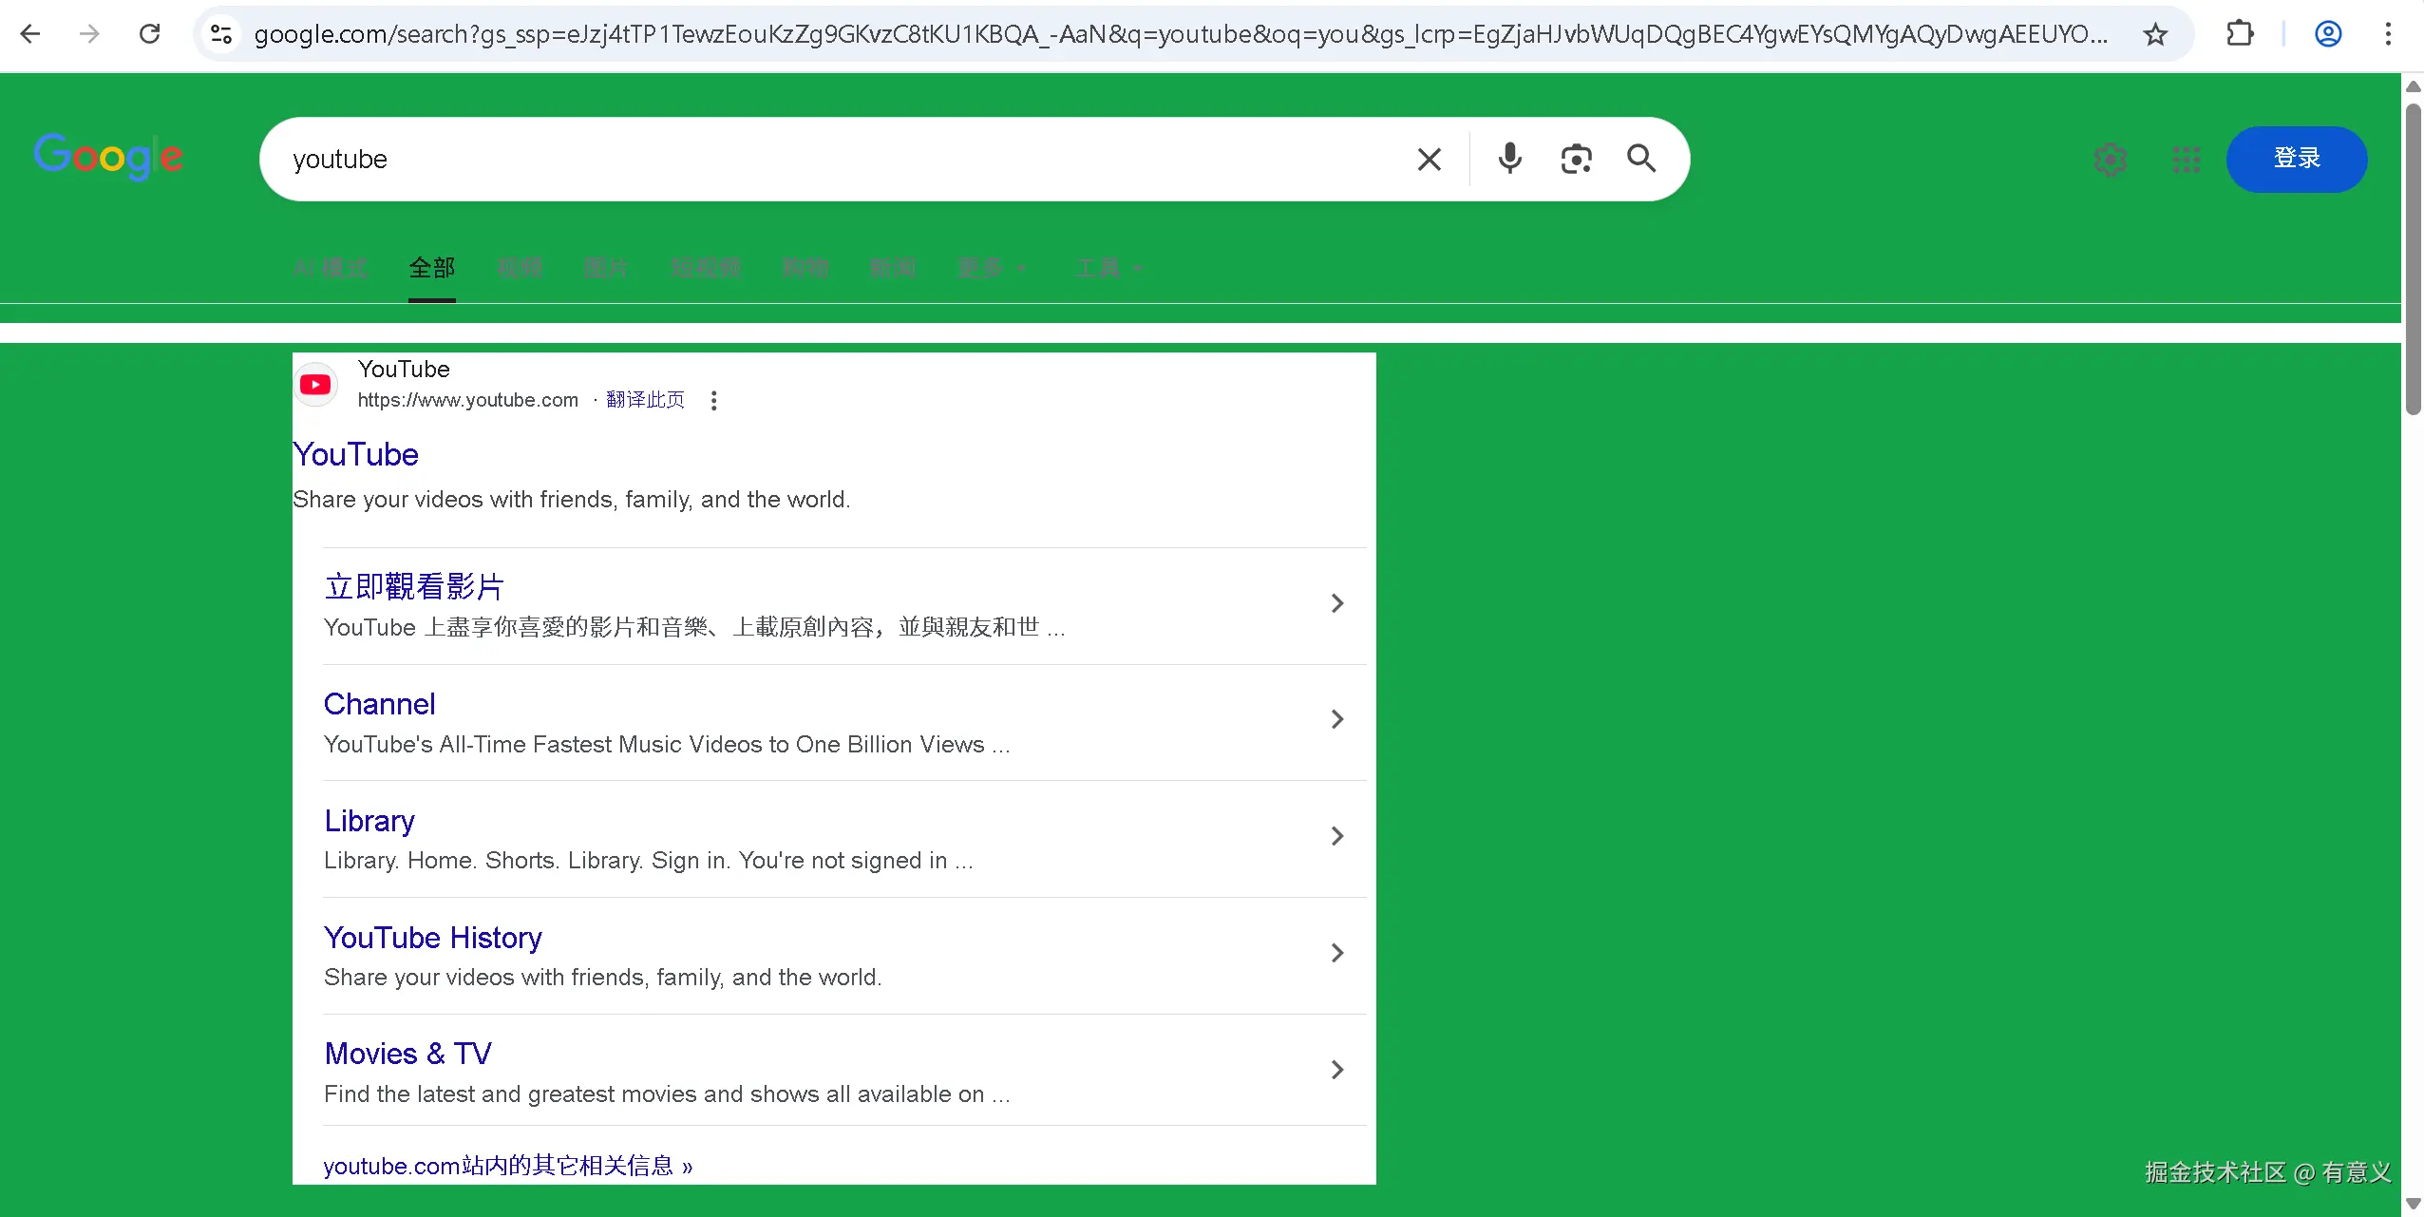Image resolution: width=2424 pixels, height=1217 pixels.
Task: Open Google Lens image search icon
Action: (x=1576, y=159)
